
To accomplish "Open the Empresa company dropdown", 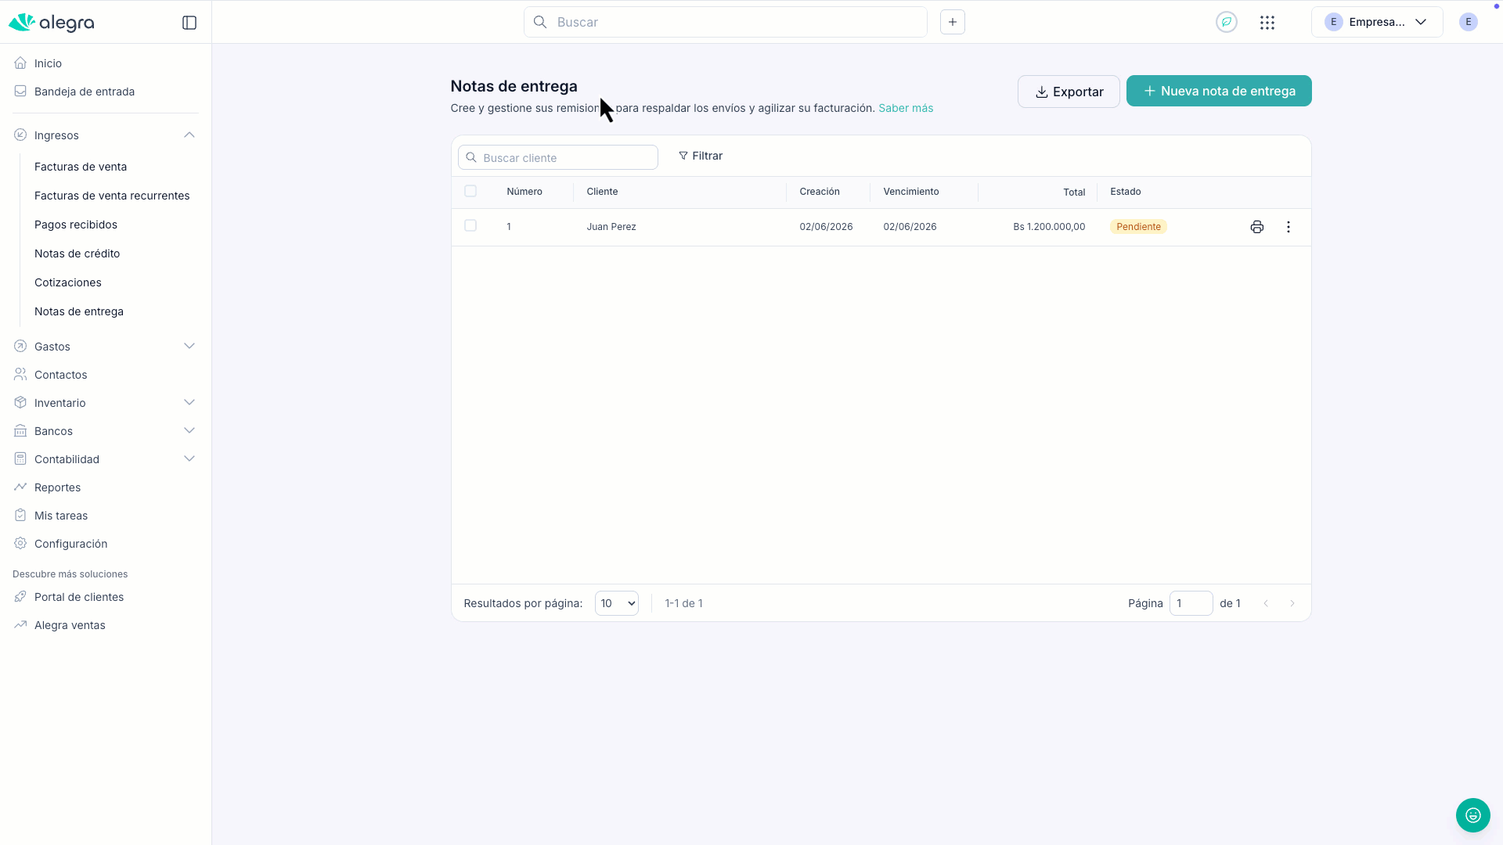I will click(1377, 22).
